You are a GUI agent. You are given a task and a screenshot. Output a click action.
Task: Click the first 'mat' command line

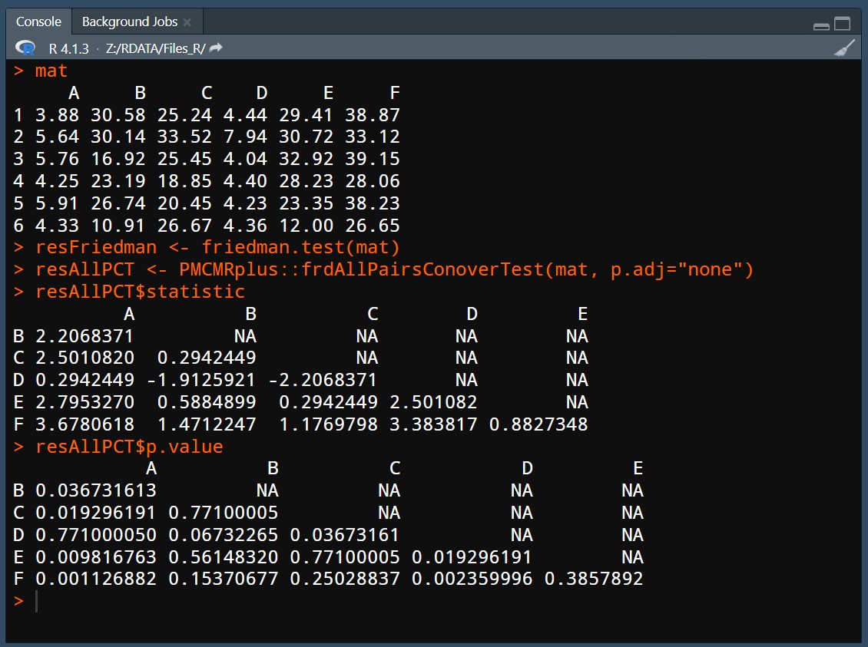(51, 71)
